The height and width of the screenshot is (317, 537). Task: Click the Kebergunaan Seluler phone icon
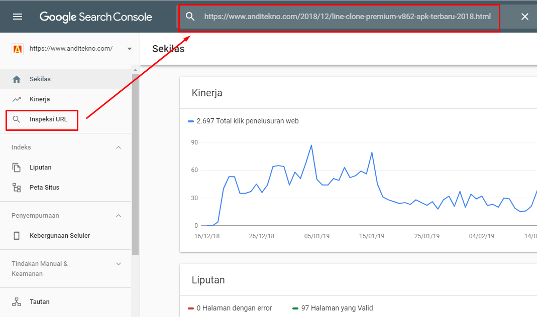pyautogui.click(x=17, y=236)
